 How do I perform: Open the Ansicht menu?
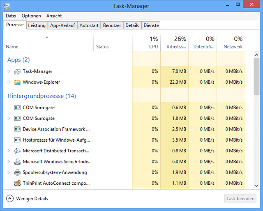tap(54, 16)
